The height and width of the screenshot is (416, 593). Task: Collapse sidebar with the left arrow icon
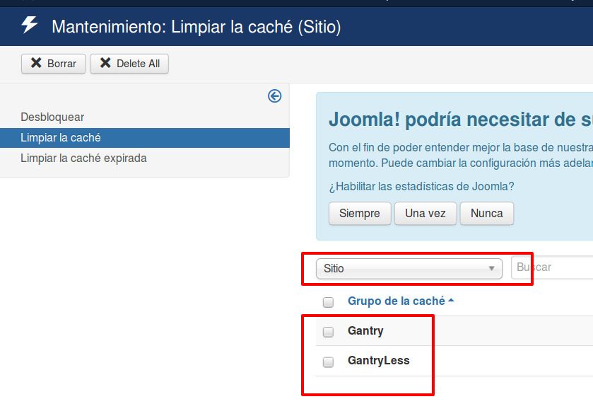274,96
